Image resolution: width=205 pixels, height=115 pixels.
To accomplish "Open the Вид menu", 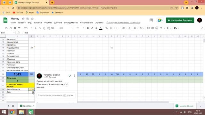I will 29,23.
